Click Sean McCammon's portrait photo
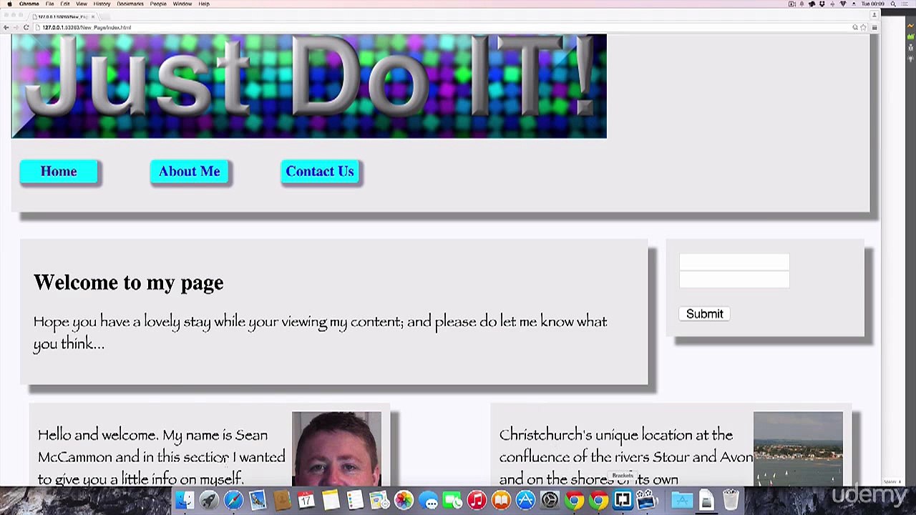Screen dimensions: 916x515 tap(336, 449)
